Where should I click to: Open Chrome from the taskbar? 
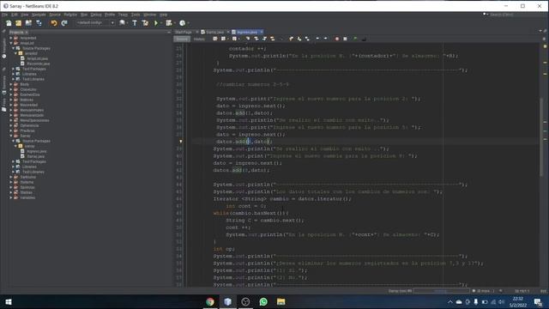click(x=210, y=301)
